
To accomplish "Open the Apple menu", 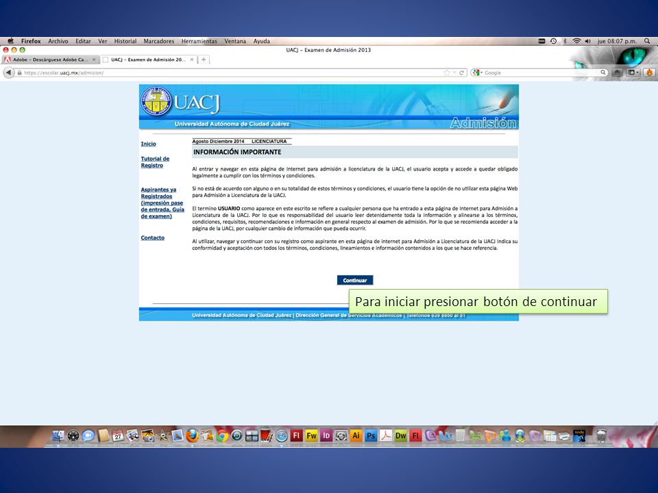I will click(x=11, y=40).
